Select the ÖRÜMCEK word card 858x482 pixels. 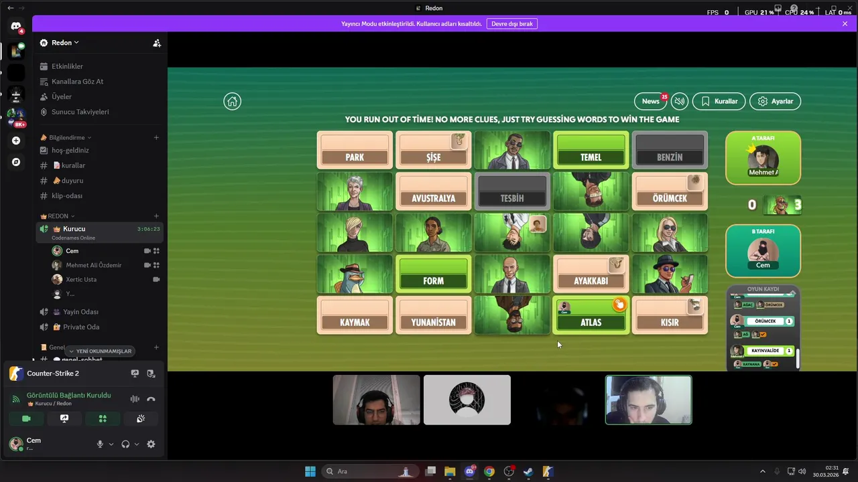click(670, 191)
